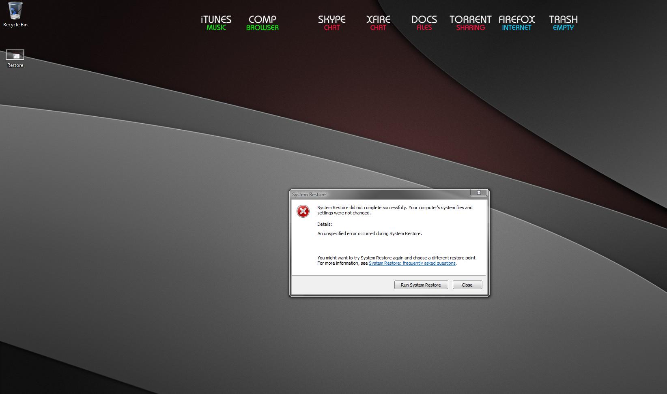Open Docs Files shortcut

(424, 23)
